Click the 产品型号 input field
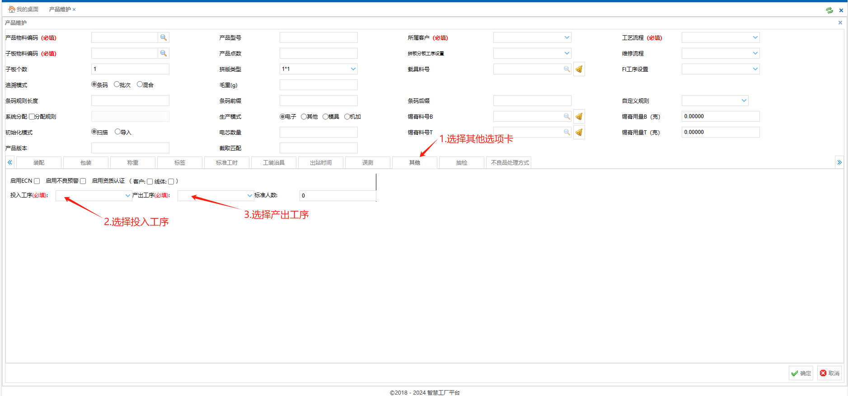Screen dimensions: 848x396 pyautogui.click(x=319, y=38)
